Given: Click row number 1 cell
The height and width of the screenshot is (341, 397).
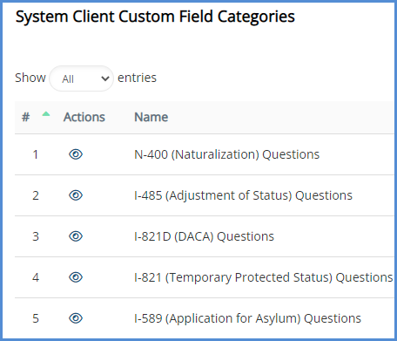Looking at the screenshot, I should [x=36, y=154].
